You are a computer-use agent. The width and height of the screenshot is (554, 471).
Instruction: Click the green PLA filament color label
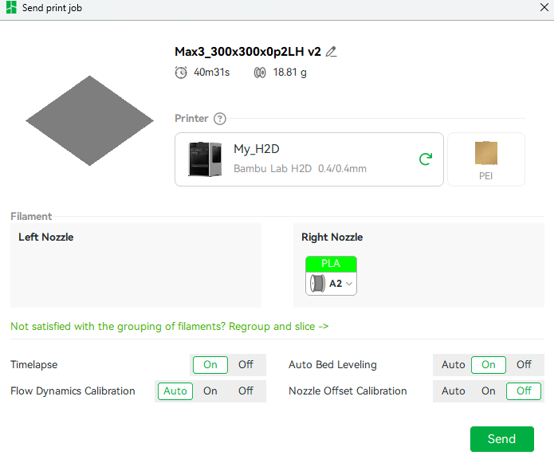pos(331,264)
